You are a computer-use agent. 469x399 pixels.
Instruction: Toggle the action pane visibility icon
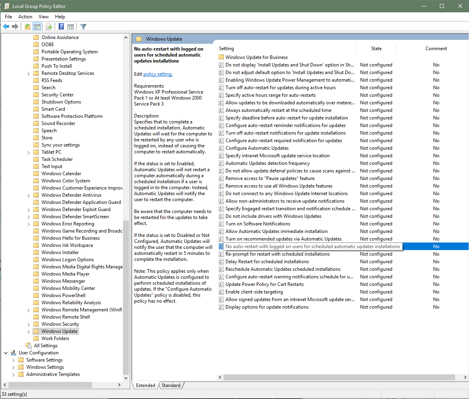71,26
